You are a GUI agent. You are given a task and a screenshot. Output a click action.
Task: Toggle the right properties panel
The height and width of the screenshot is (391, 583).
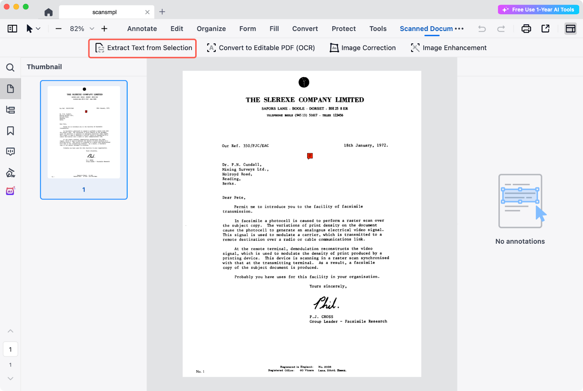[570, 29]
